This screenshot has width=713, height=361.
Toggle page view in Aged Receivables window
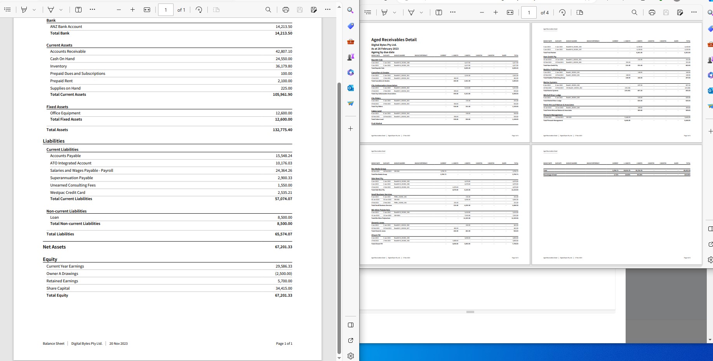[x=580, y=12]
